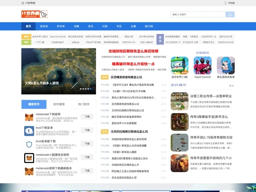The width and height of the screenshot is (256, 192).
Task: Switch to the 软件推荐 tab
Action: click(59, 104)
